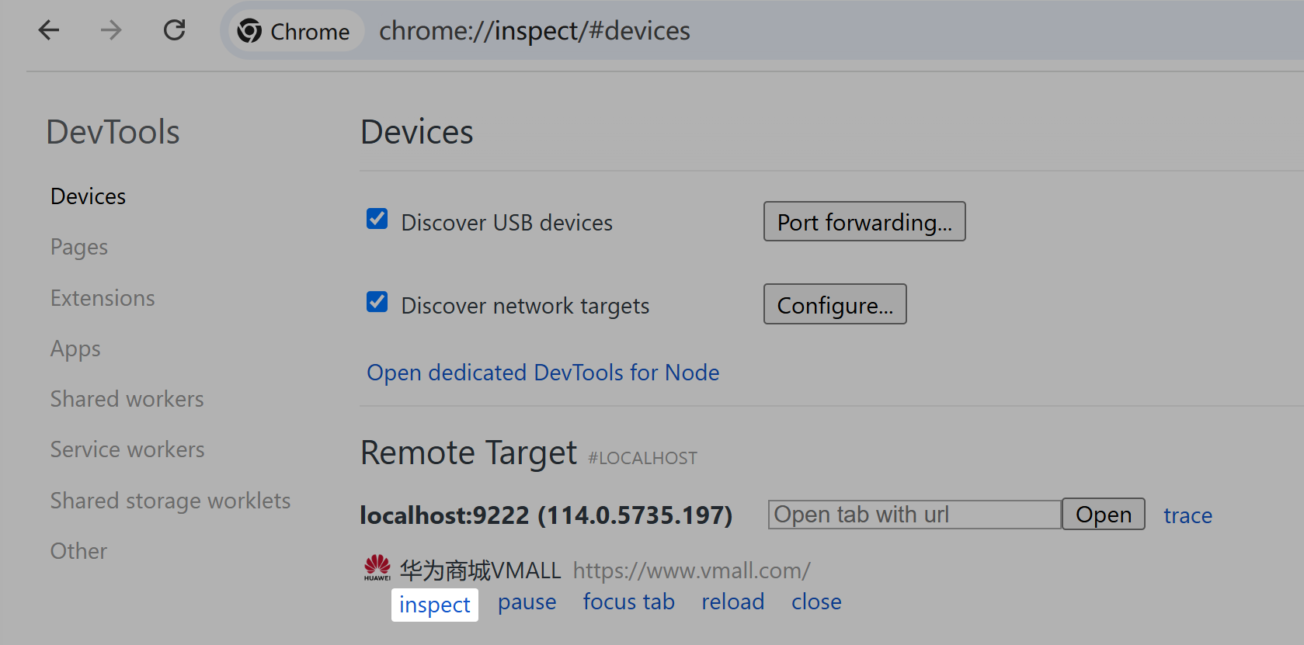This screenshot has height=645, width=1304.
Task: Click the Open tab with url field
Action: pyautogui.click(x=914, y=515)
